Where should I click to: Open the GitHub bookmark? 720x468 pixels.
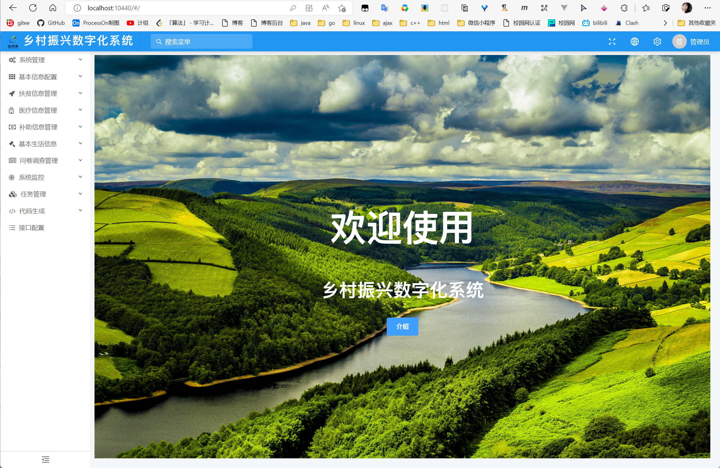[51, 23]
